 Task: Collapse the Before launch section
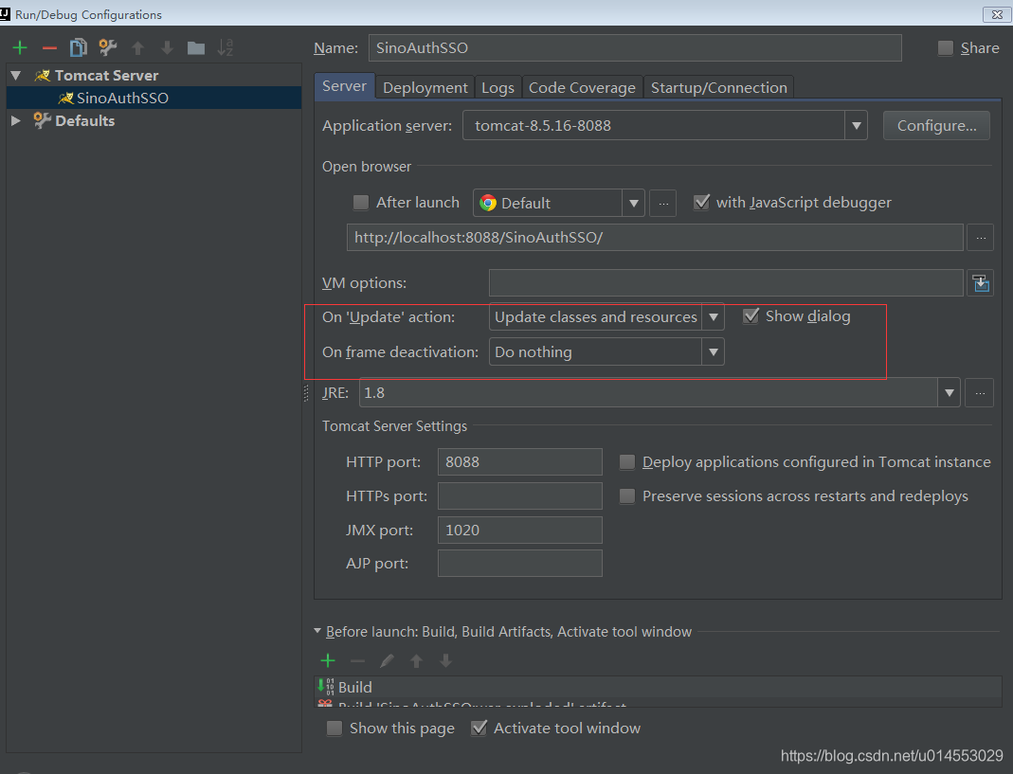click(317, 631)
